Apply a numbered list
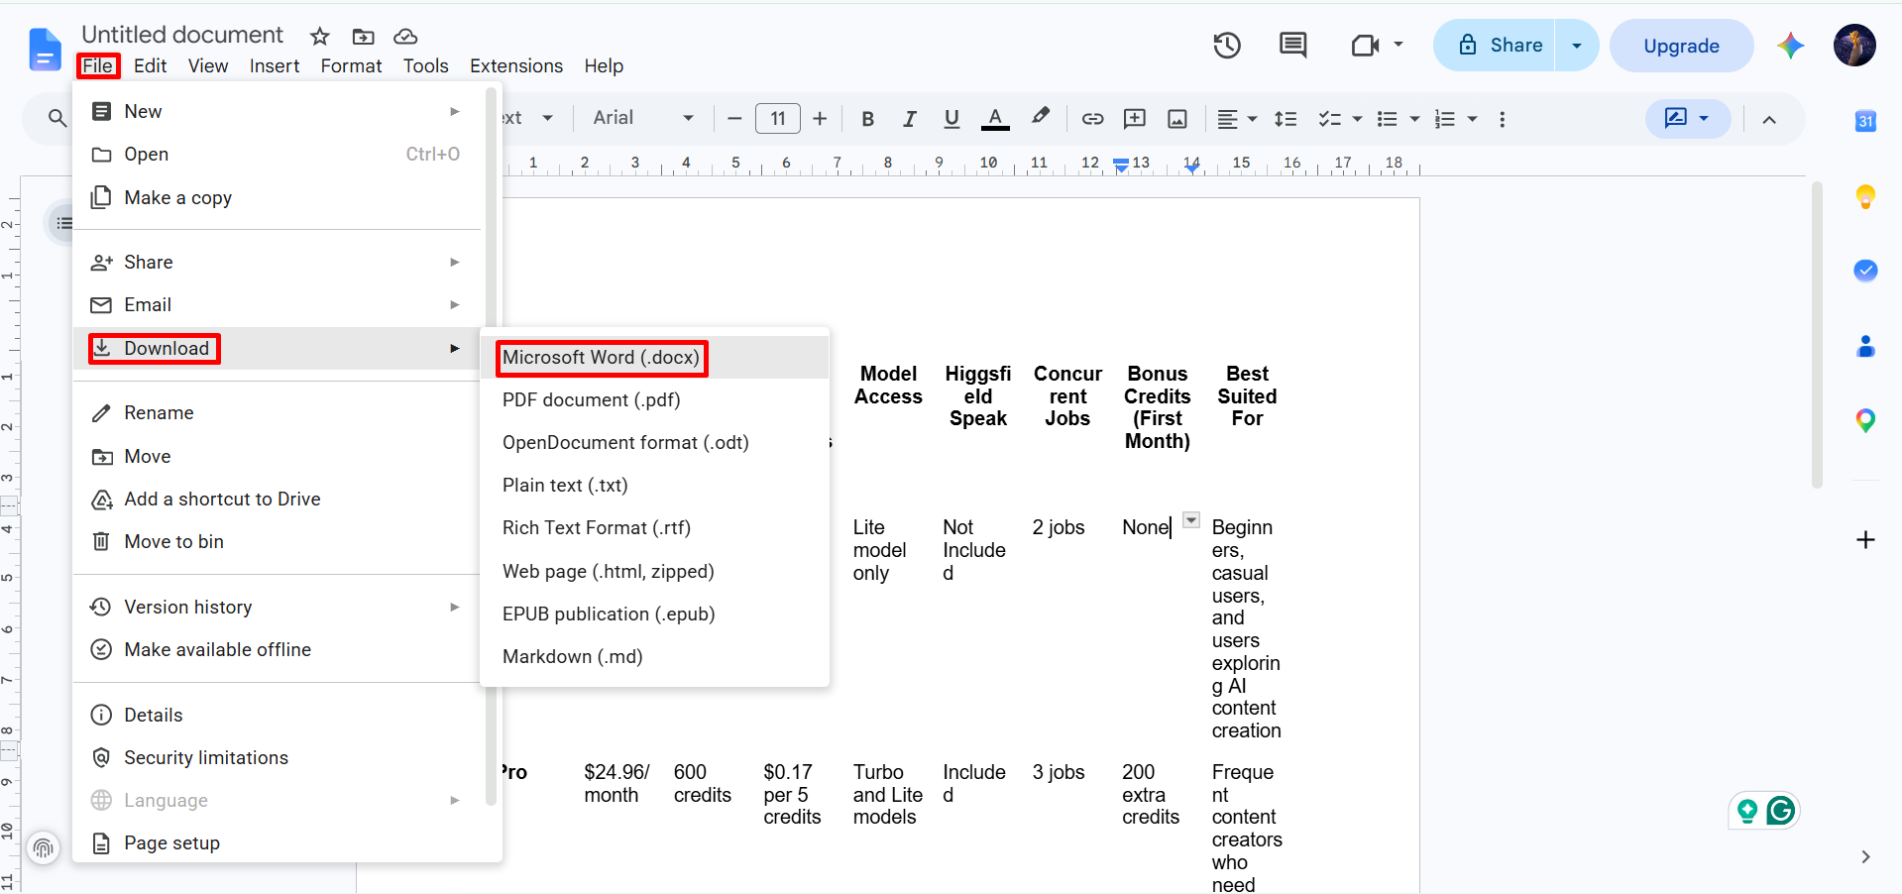 click(x=1445, y=119)
